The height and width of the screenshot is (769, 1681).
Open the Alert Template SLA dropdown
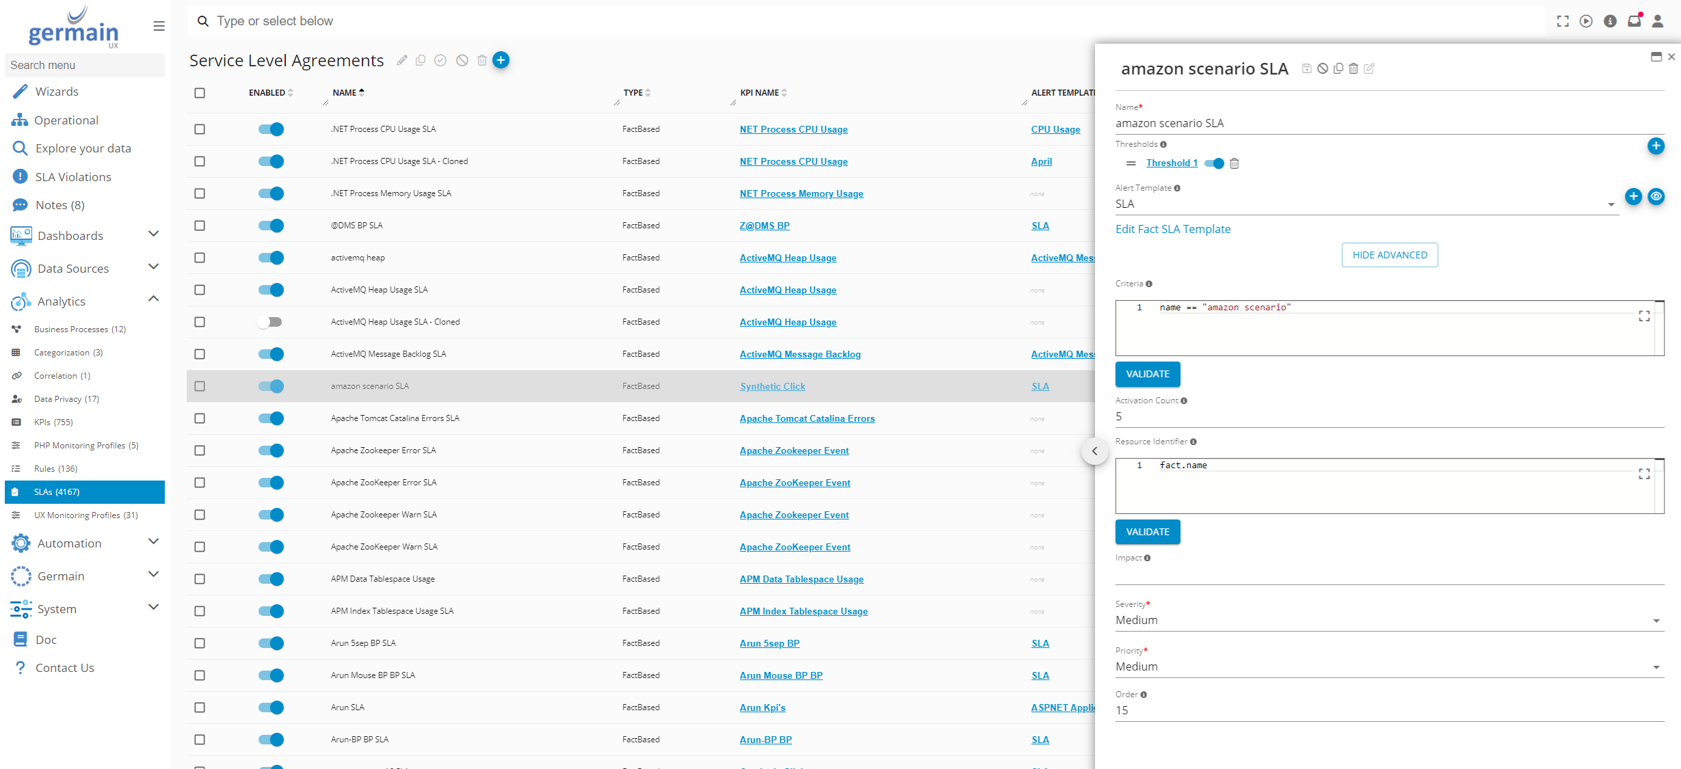coord(1365,204)
